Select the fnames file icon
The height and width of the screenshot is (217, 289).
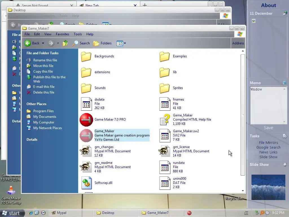tap(165, 104)
